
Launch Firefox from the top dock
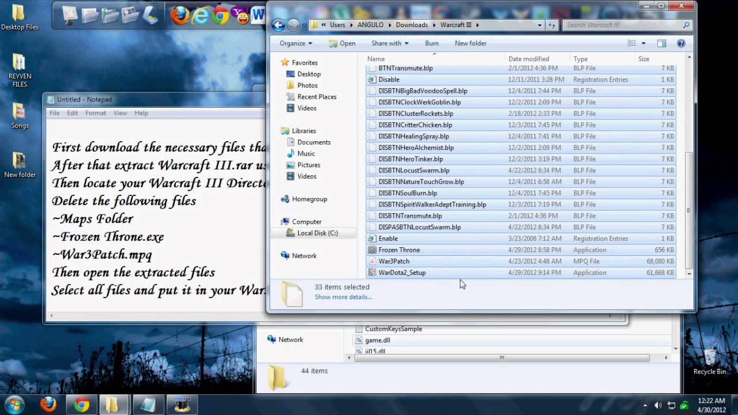(x=180, y=16)
